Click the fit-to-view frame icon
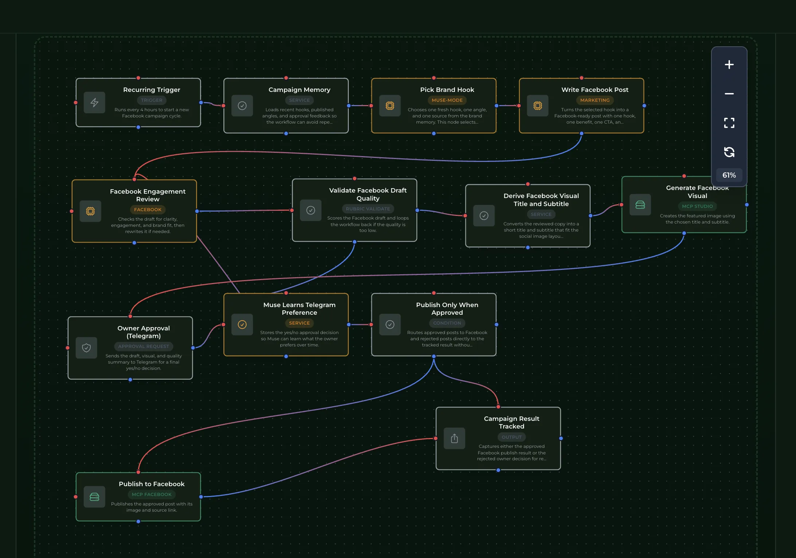The height and width of the screenshot is (558, 796). (729, 123)
